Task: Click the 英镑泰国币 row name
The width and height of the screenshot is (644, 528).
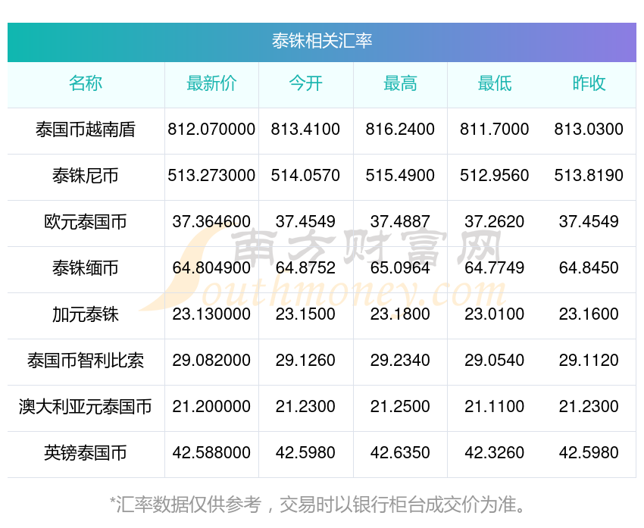Action: tap(86, 453)
